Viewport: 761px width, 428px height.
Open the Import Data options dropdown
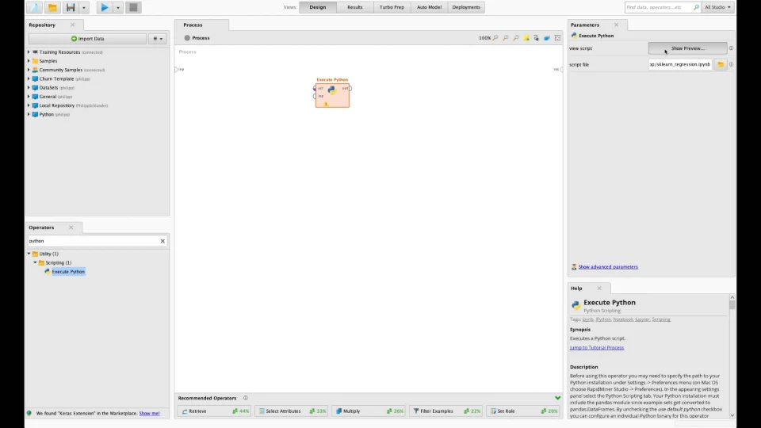point(158,38)
